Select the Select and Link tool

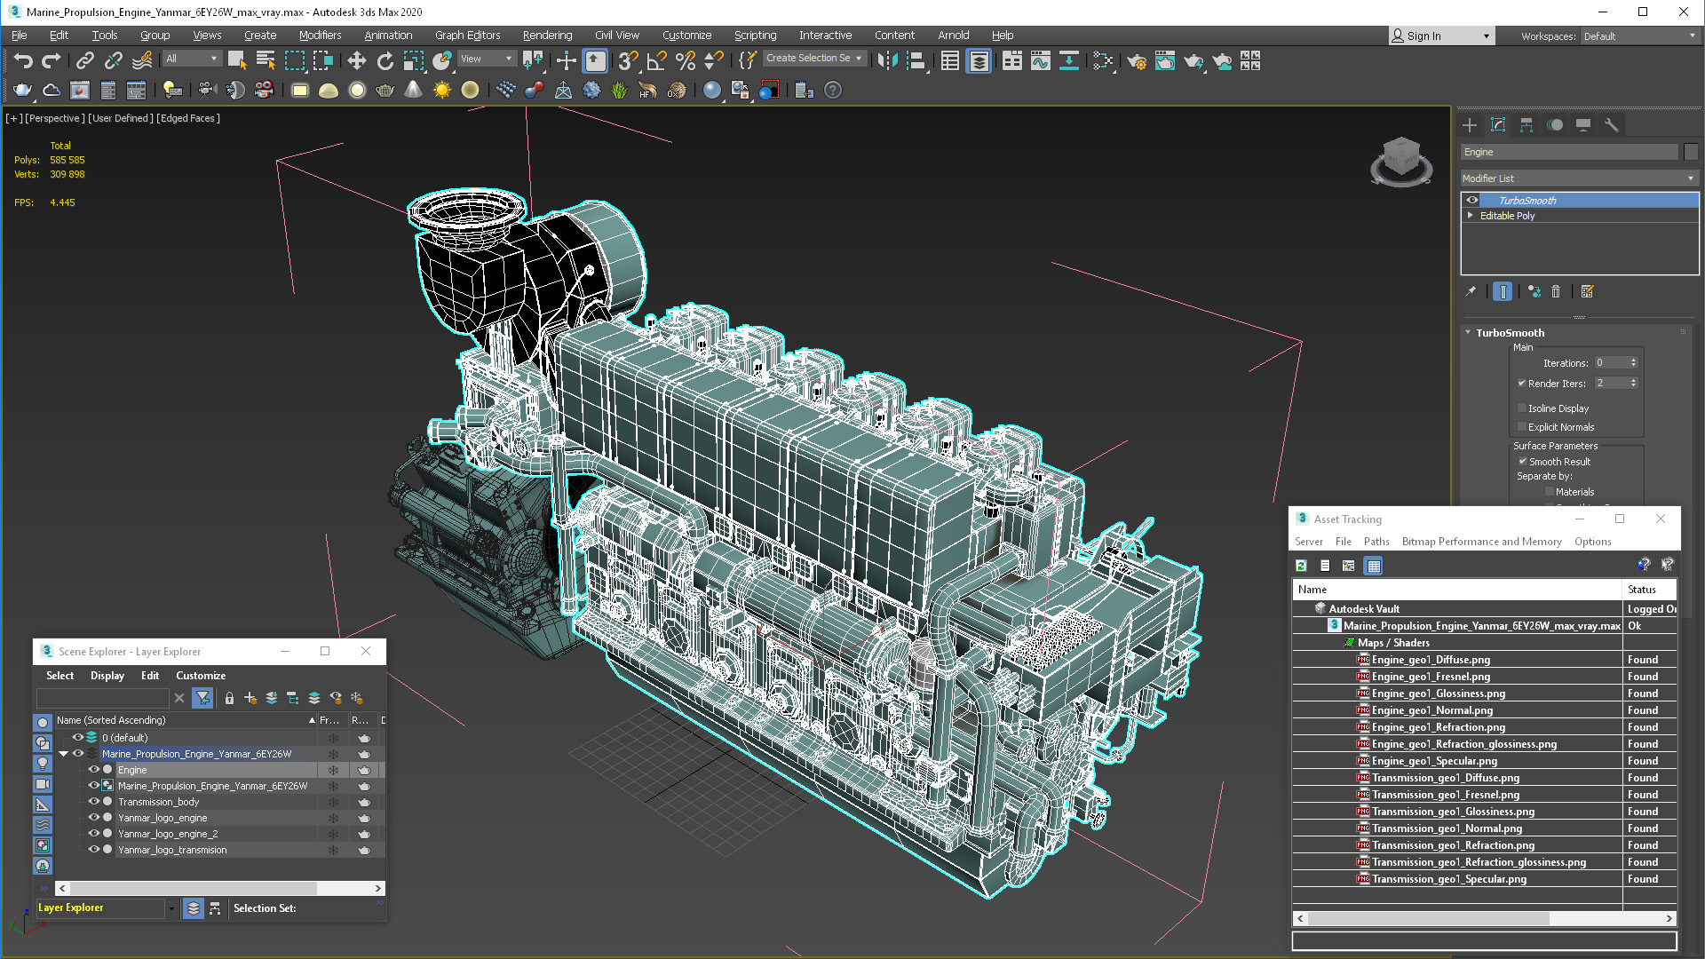coord(84,60)
